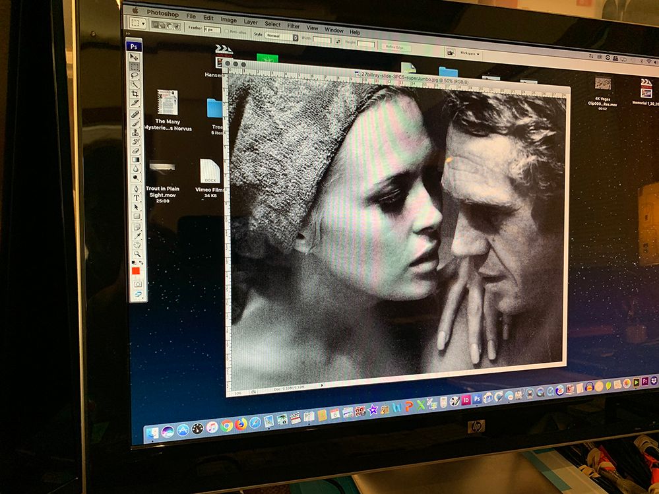Viewport: 659px width, 494px height.
Task: Select the Zoom tool
Action: click(x=137, y=254)
